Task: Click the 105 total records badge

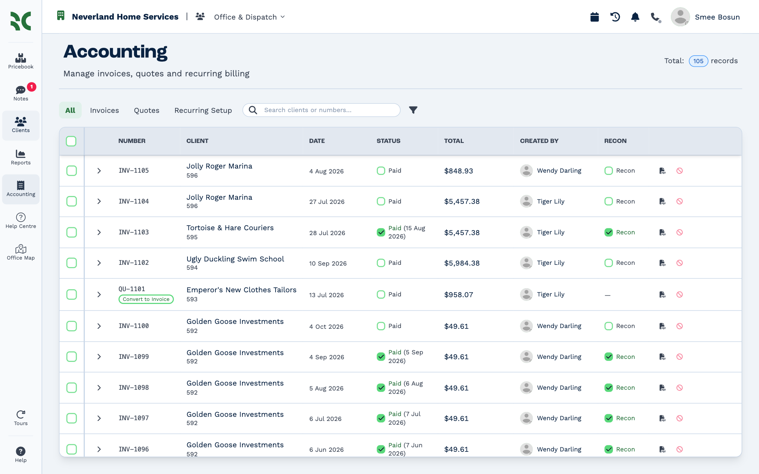Action: point(698,61)
